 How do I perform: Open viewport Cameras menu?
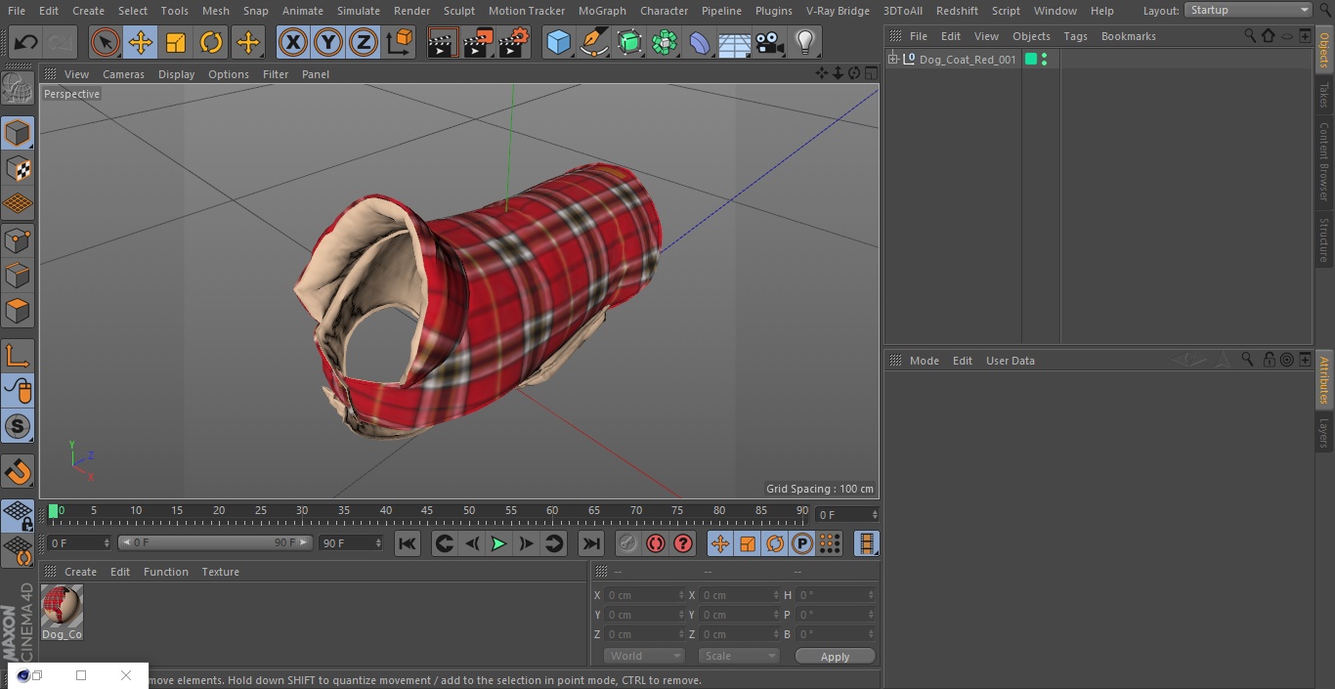[123, 74]
